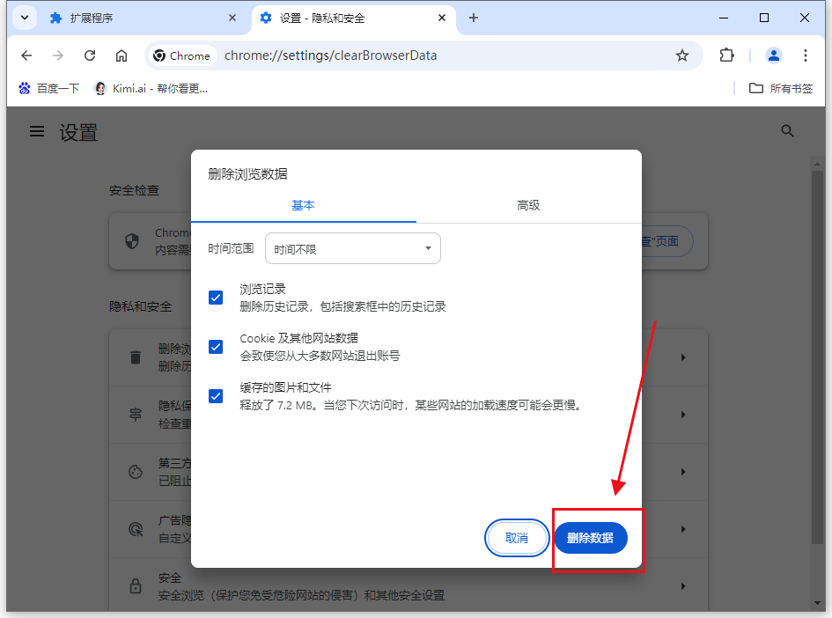Expand the 第三方 Cookie row arrow

click(683, 472)
